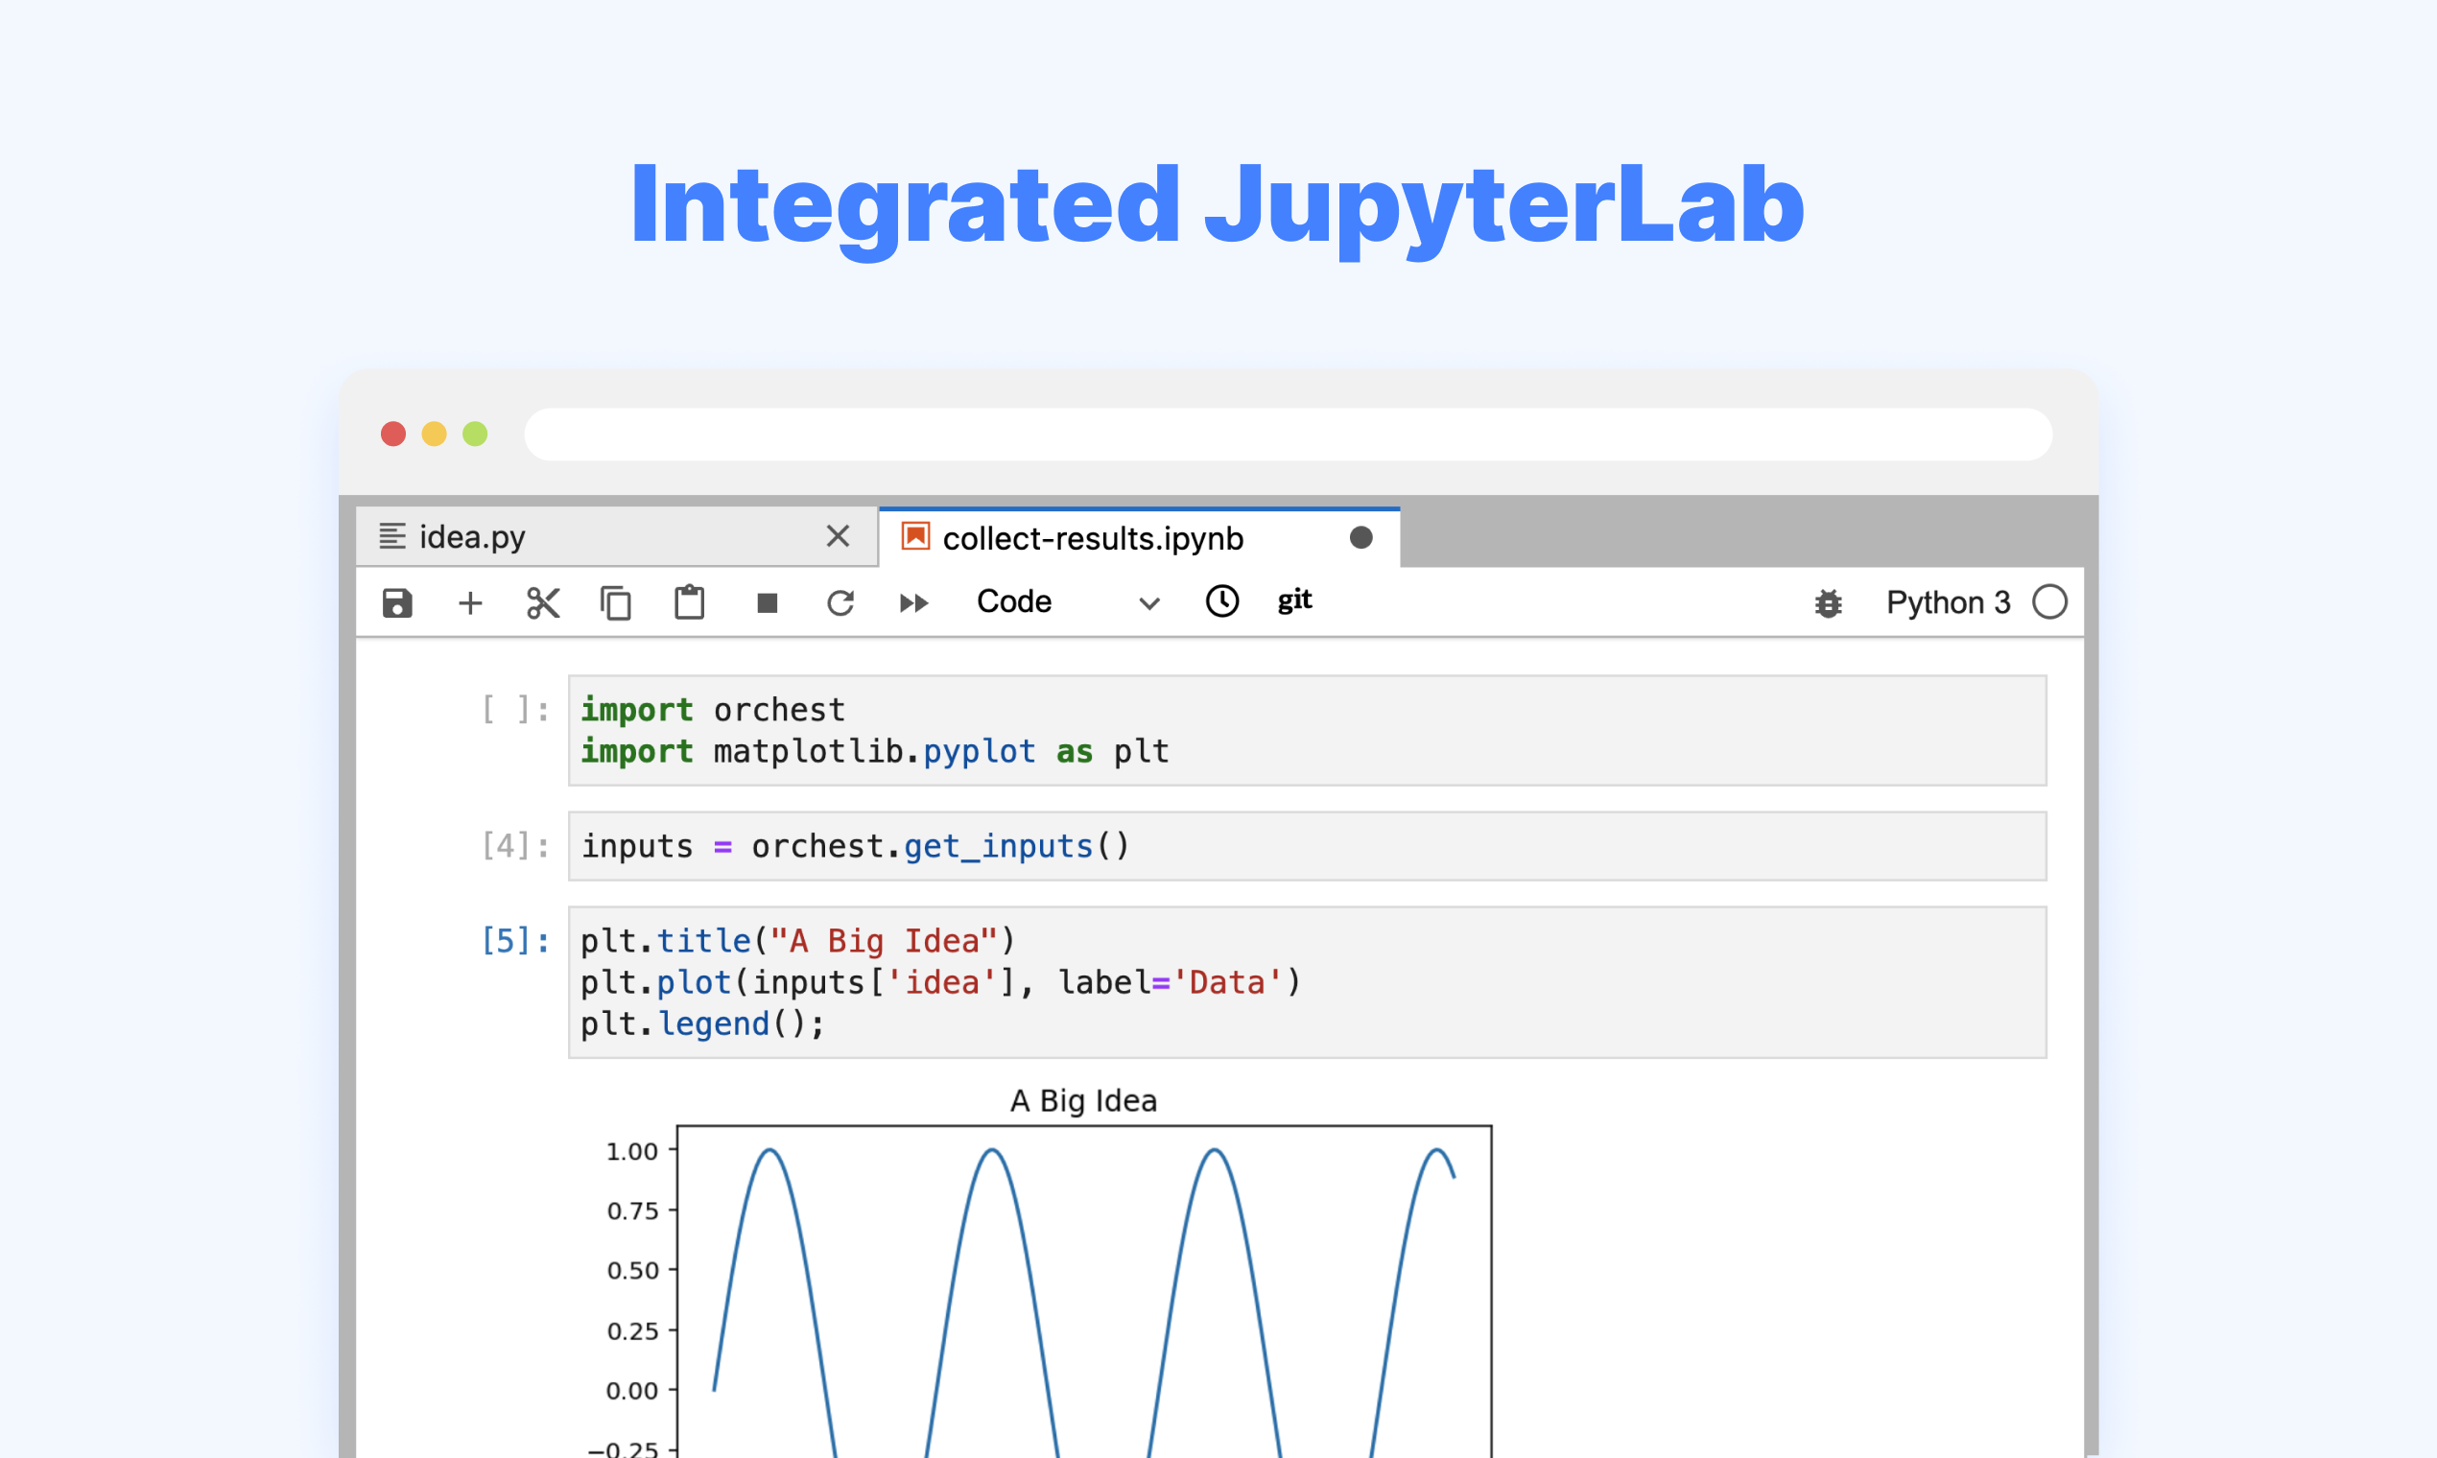Click the red window close dot
2437x1458 pixels.
pyautogui.click(x=393, y=434)
